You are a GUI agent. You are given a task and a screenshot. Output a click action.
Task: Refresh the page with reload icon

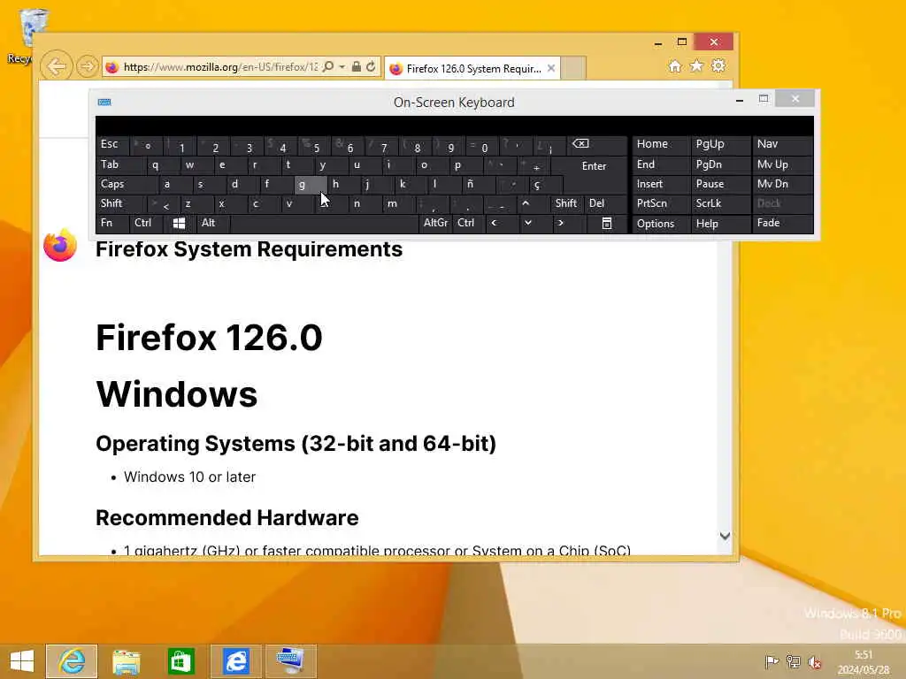371,67
